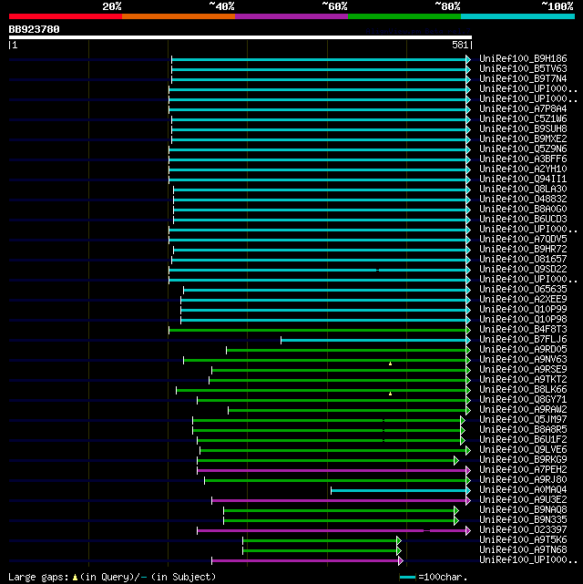The height and width of the screenshot is (584, 583).
Task: Select hit label UniRef100_B9HR72
Action: (523, 249)
